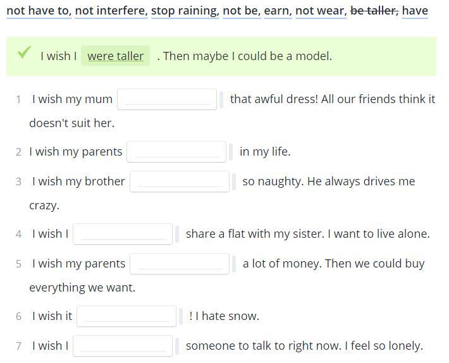The image size is (449, 363).
Task: Select the 'not interfere' word option
Action: pyautogui.click(x=111, y=11)
